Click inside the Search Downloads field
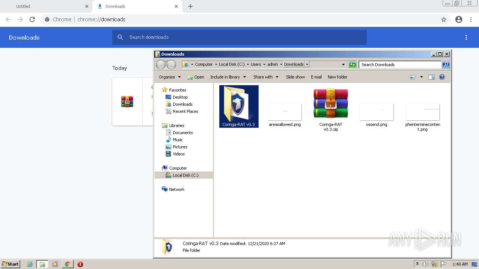 (400, 65)
